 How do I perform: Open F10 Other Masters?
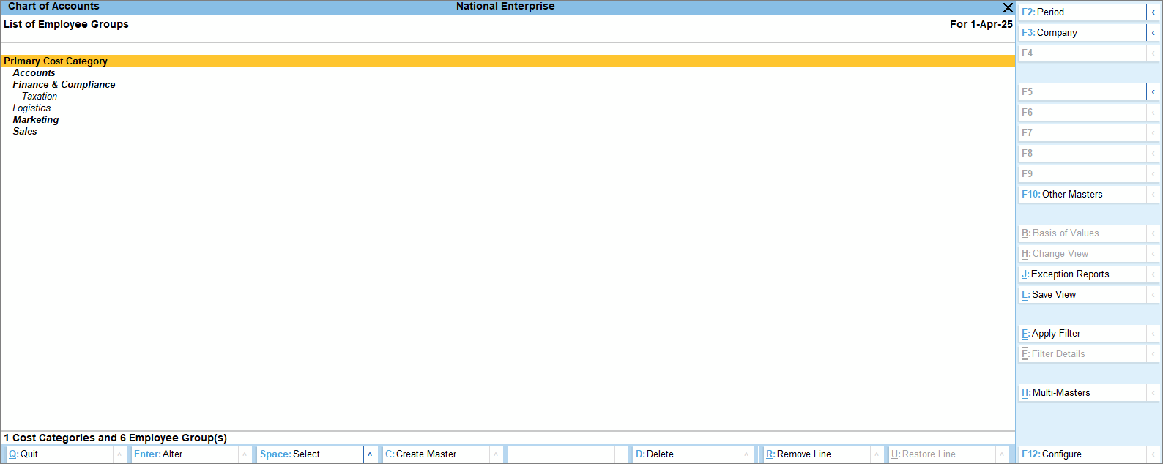tap(1081, 195)
